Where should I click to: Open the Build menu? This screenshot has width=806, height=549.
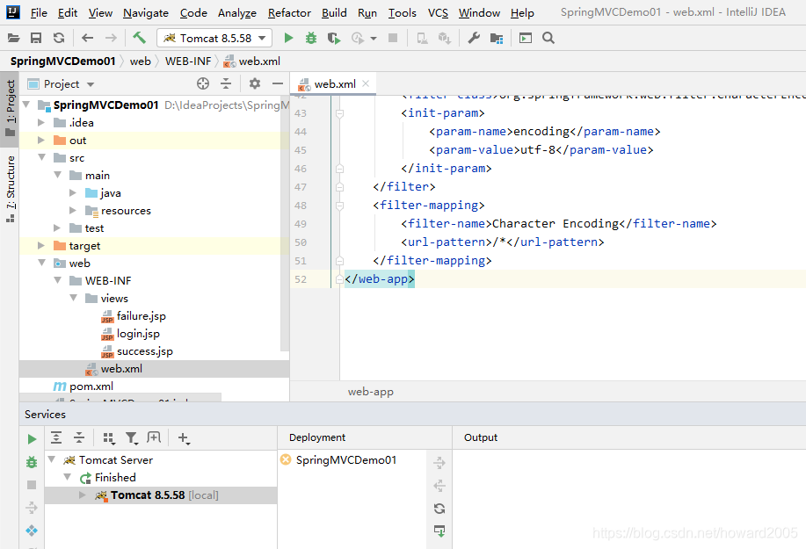[334, 13]
